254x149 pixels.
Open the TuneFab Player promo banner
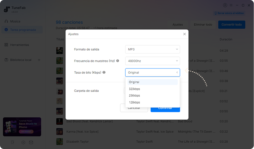[22, 127]
